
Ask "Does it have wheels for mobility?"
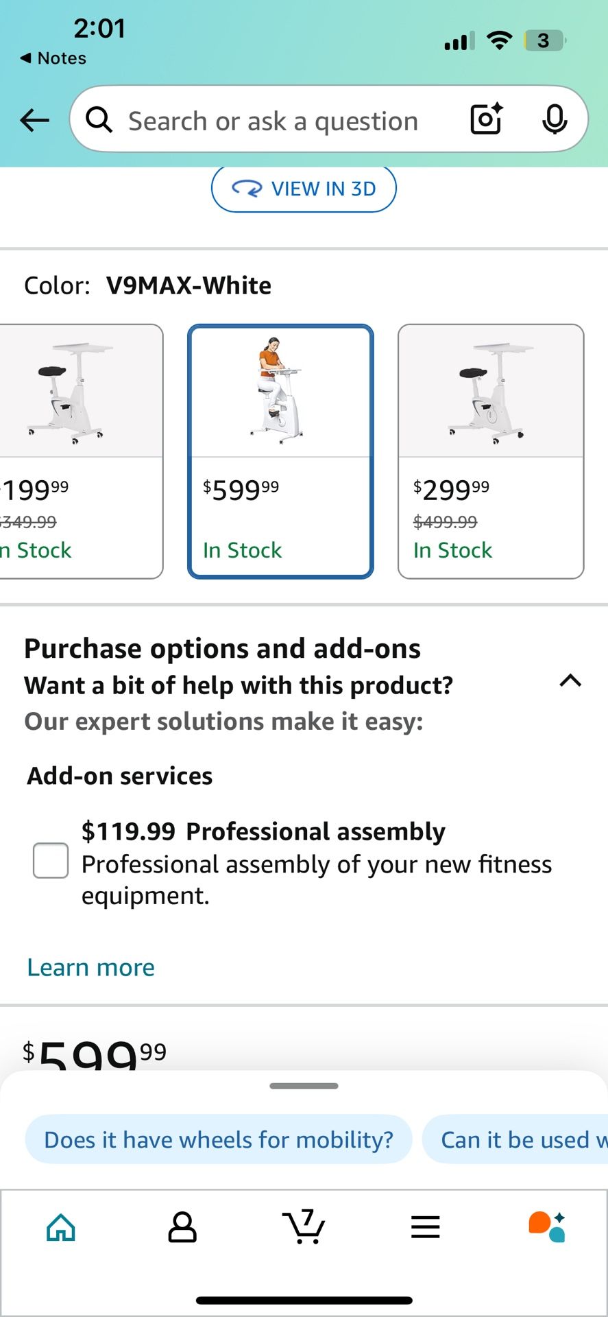click(x=218, y=1139)
